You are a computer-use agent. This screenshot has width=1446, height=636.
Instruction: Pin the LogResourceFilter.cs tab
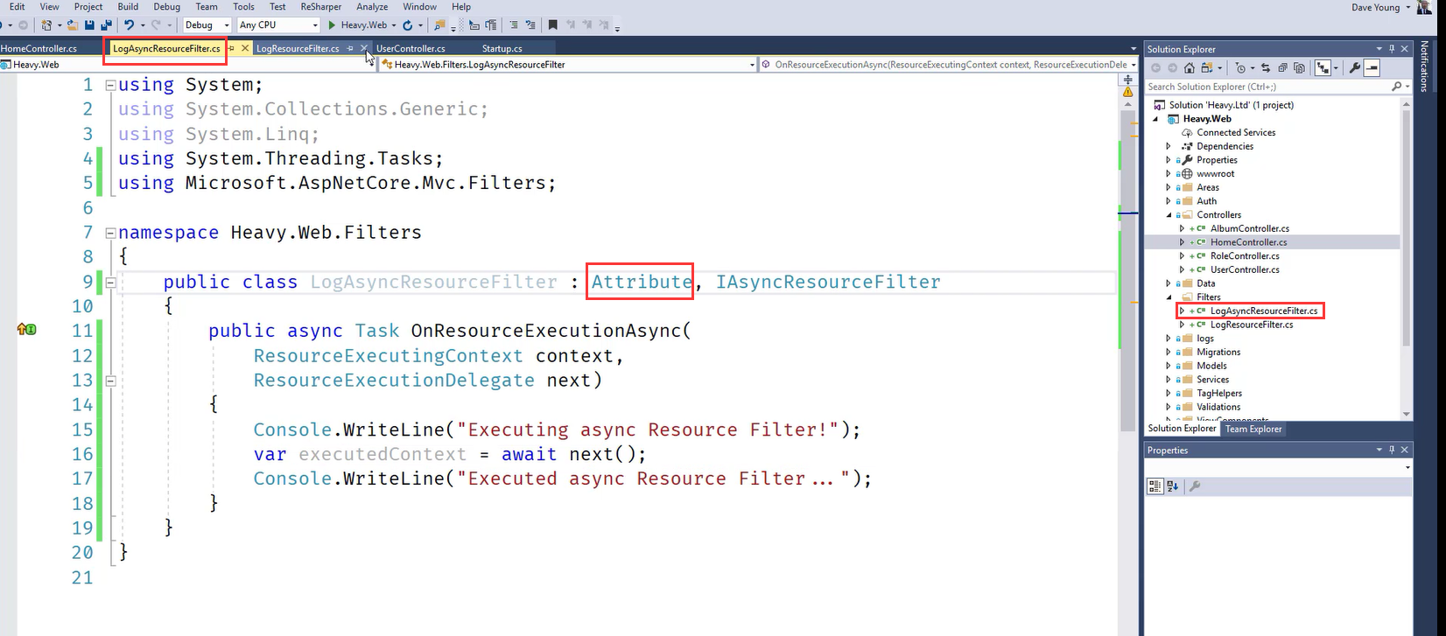[x=350, y=48]
